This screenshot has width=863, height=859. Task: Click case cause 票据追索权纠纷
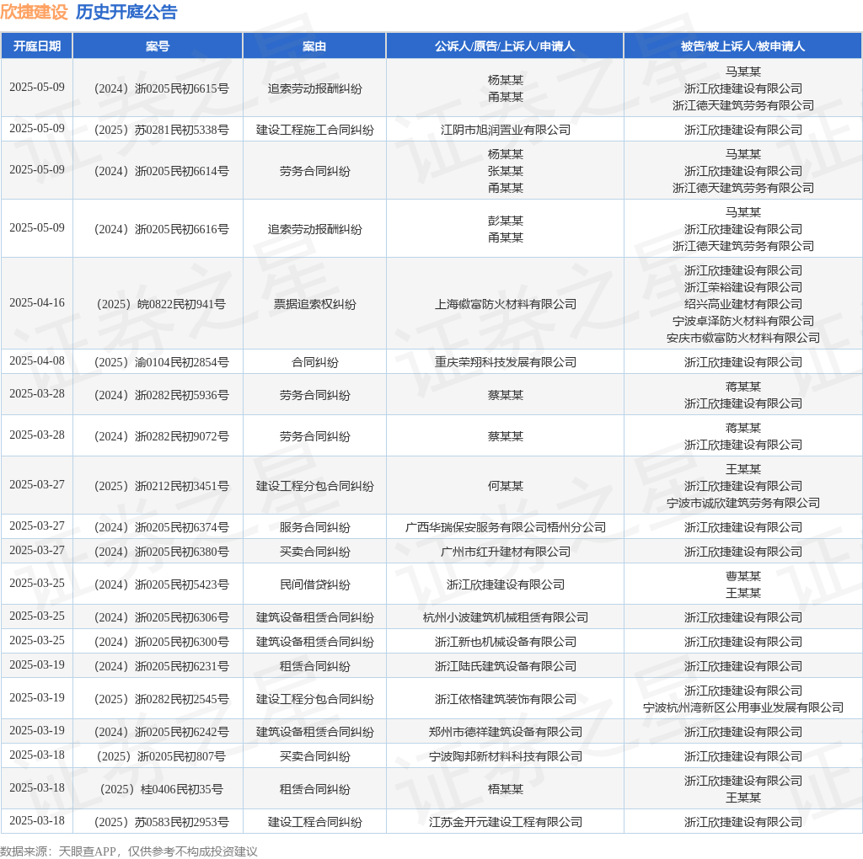(x=314, y=304)
